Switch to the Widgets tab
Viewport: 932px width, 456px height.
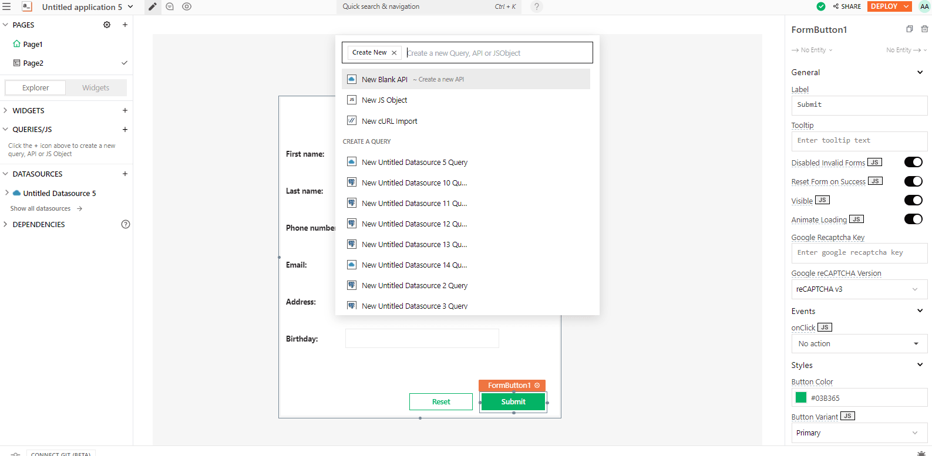click(x=96, y=88)
